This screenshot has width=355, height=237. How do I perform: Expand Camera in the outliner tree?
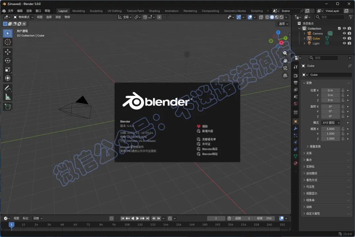304,34
